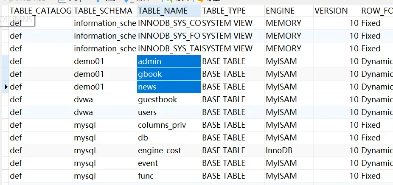This screenshot has height=185, width=393.
Task: Click the guestbook table name cell
Action: pyautogui.click(x=168, y=100)
